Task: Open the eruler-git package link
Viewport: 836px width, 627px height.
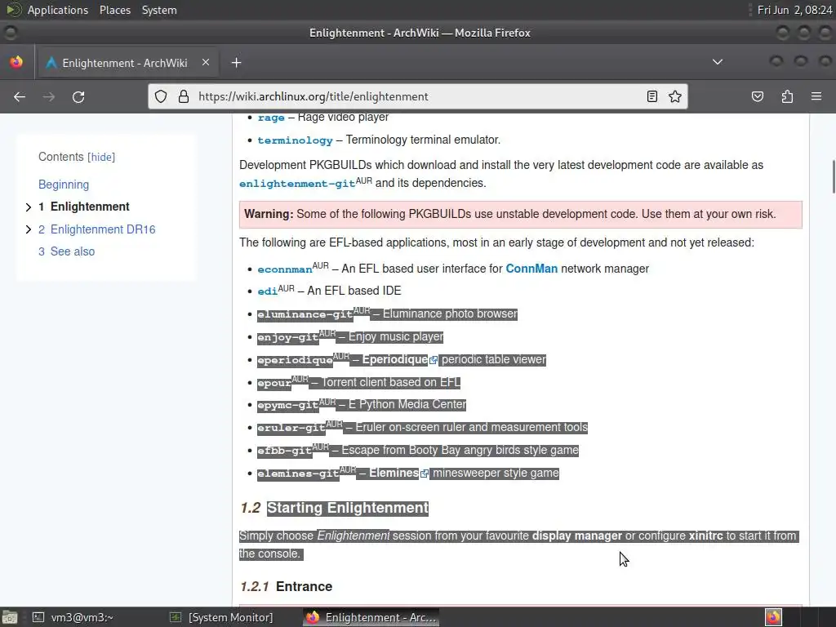Action: (291, 428)
